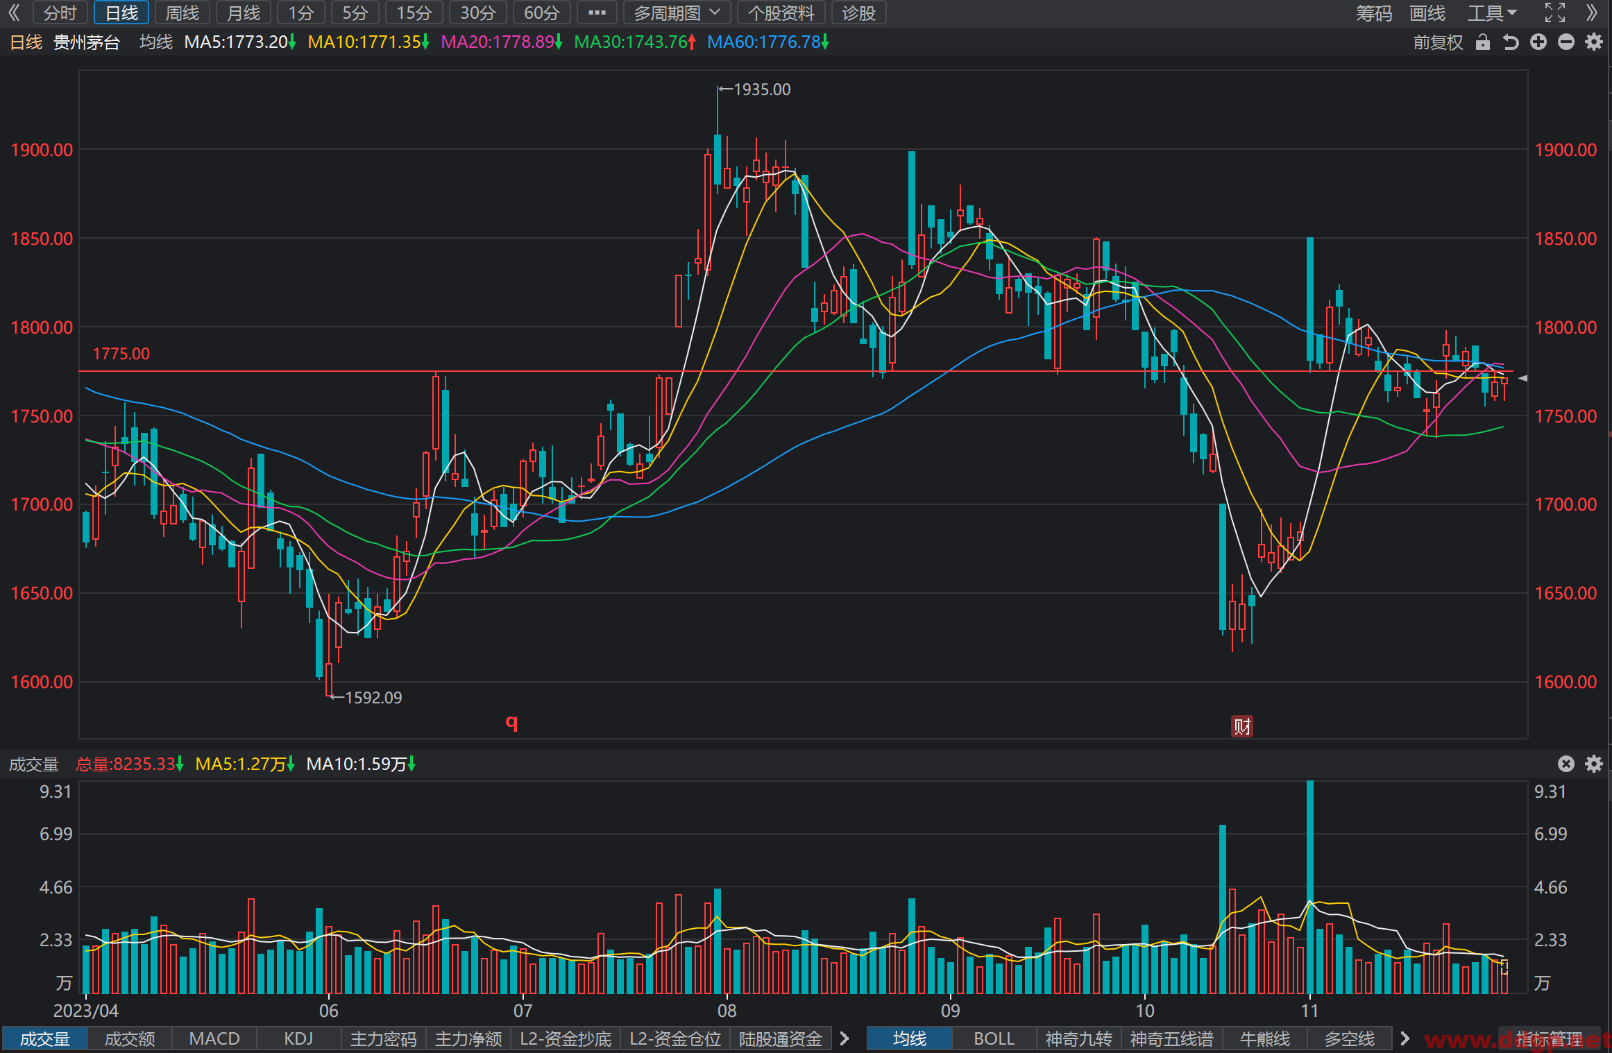Viewport: 1612px width, 1053px height.
Task: Expand right panel with double-chevron icon
Action: [x=1593, y=12]
